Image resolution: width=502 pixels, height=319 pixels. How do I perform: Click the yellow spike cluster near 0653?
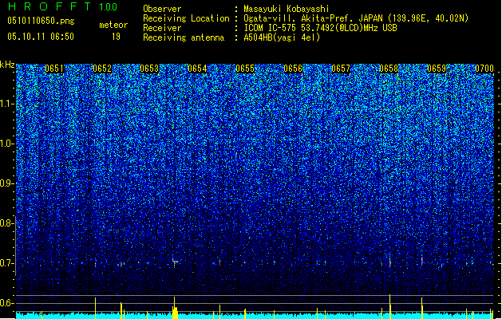point(175,308)
